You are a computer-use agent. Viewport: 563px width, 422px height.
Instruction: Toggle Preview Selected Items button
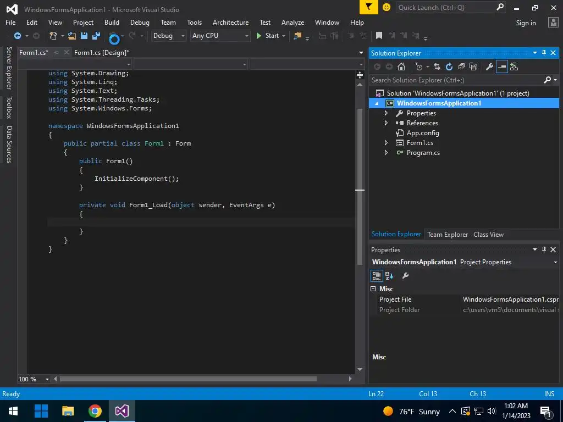[501, 66]
